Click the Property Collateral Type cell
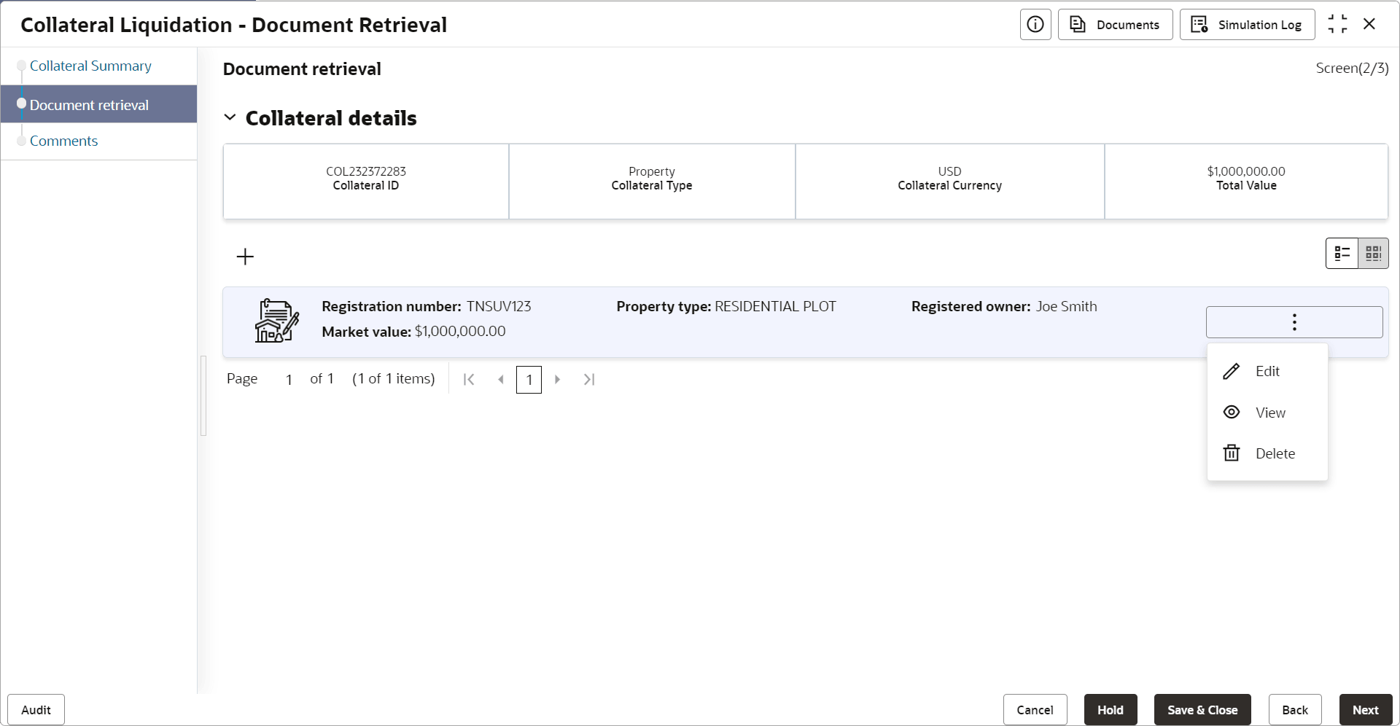Viewport: 1400px width, 726px height. (x=652, y=181)
